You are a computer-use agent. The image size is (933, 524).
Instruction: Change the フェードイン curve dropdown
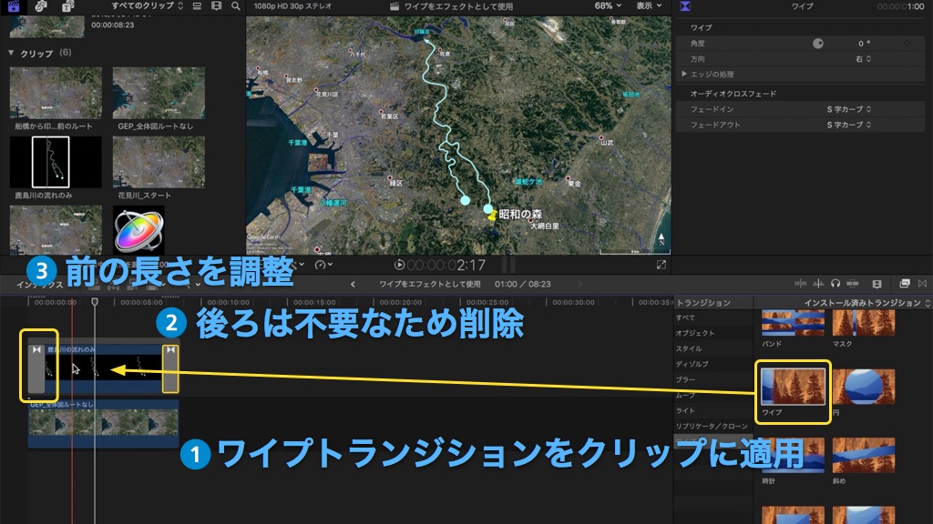pyautogui.click(x=849, y=109)
